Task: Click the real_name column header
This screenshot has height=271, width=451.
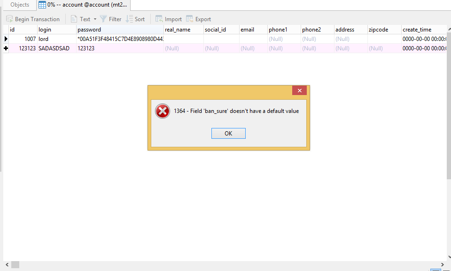Action: tap(184, 30)
